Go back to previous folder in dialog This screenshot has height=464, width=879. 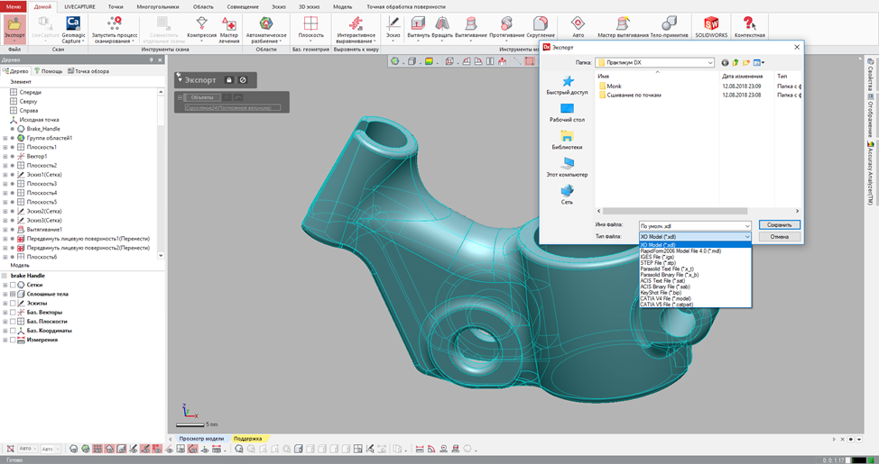[x=725, y=63]
